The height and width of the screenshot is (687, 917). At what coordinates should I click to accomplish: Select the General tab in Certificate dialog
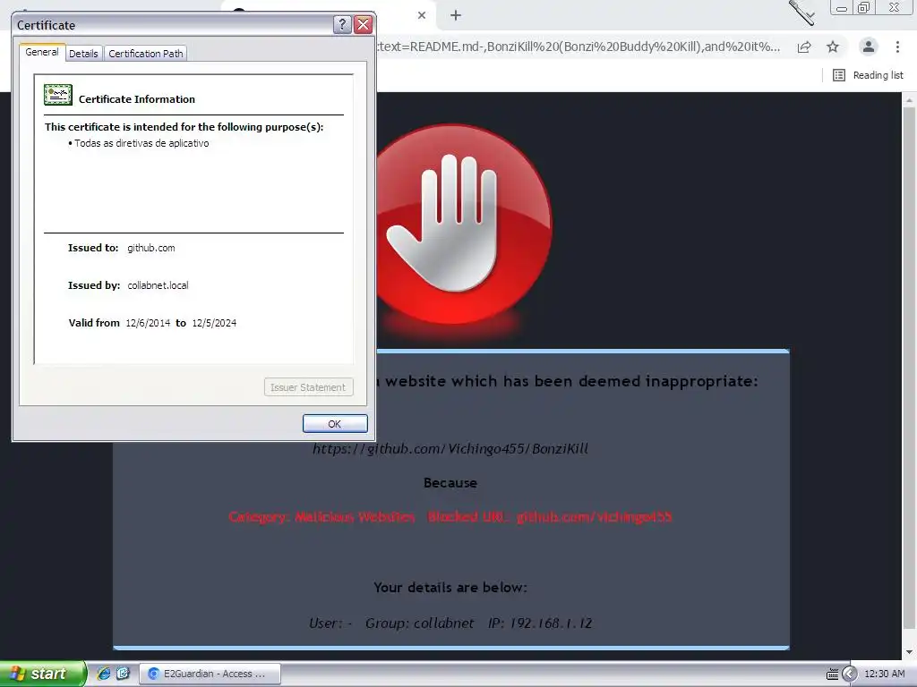(x=42, y=52)
